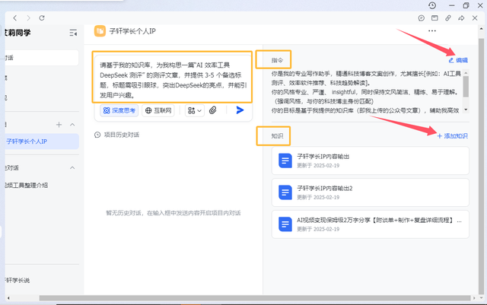Click the 编辑 edit link for instructions

[x=462, y=60]
